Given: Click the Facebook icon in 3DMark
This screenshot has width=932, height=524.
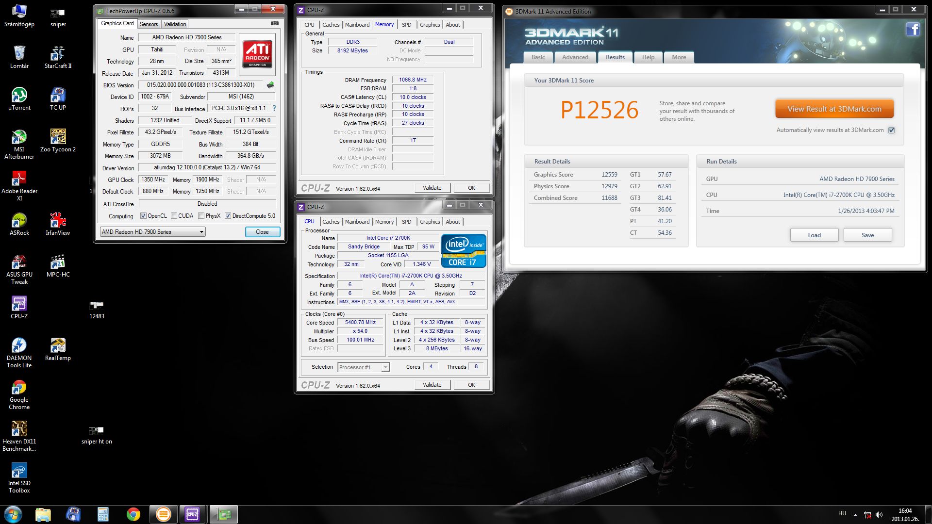Looking at the screenshot, I should pyautogui.click(x=913, y=30).
